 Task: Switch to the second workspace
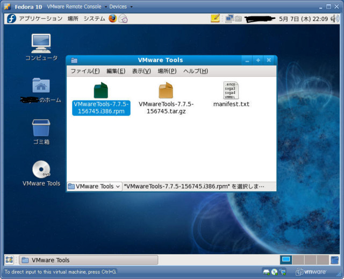tap(298, 260)
